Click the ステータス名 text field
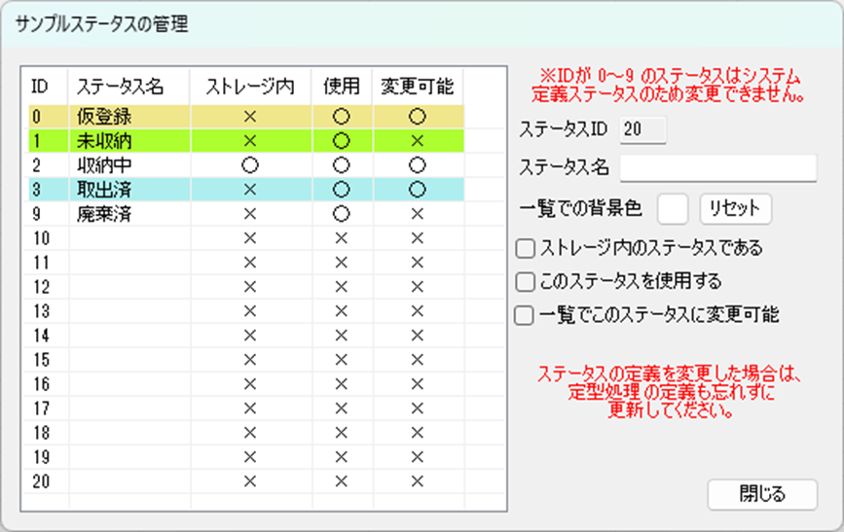Viewport: 844px width, 532px height. 717,167
